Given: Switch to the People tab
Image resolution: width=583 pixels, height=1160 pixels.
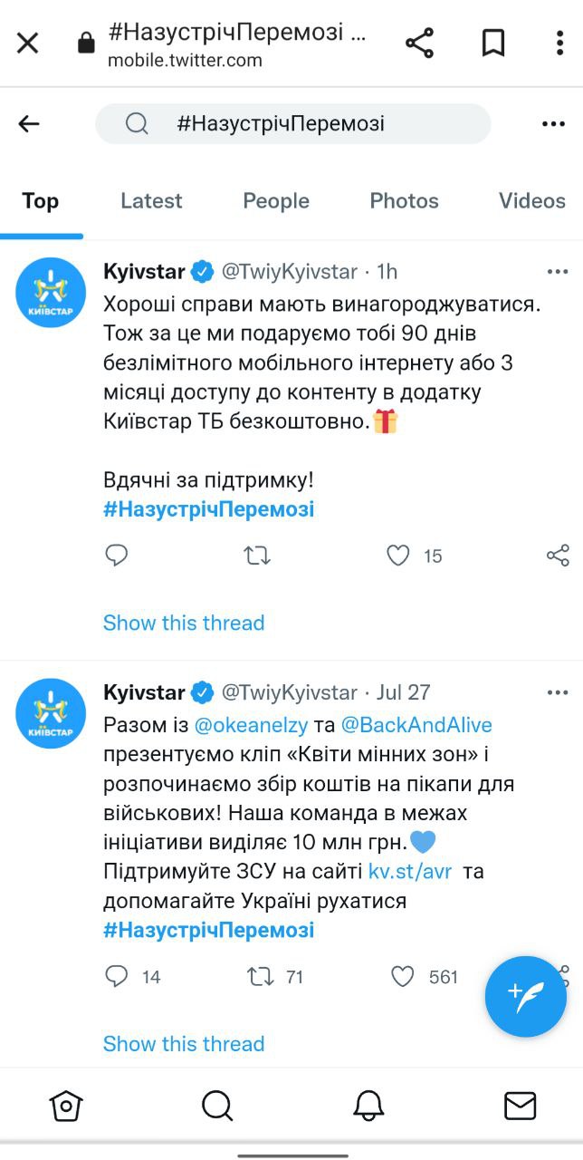Looking at the screenshot, I should pyautogui.click(x=276, y=201).
